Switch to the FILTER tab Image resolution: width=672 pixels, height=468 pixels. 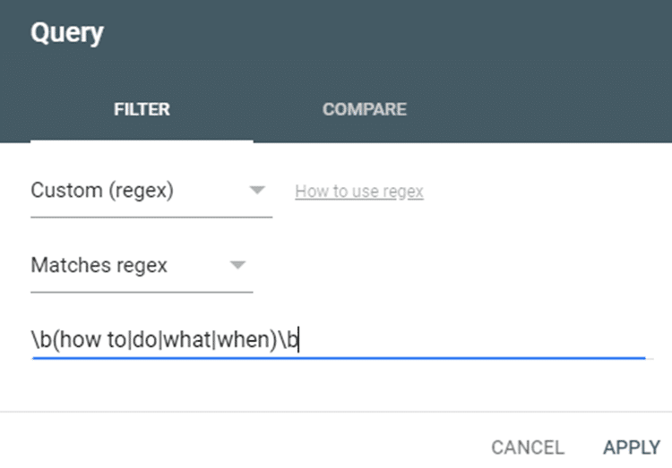click(x=142, y=109)
